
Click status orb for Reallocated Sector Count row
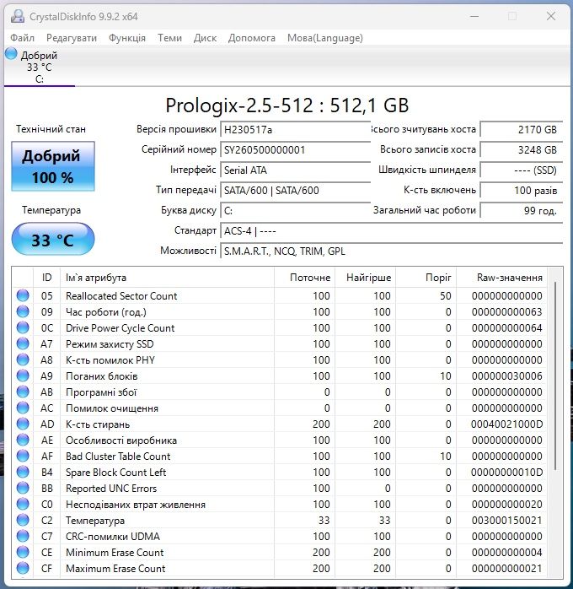[x=23, y=295]
